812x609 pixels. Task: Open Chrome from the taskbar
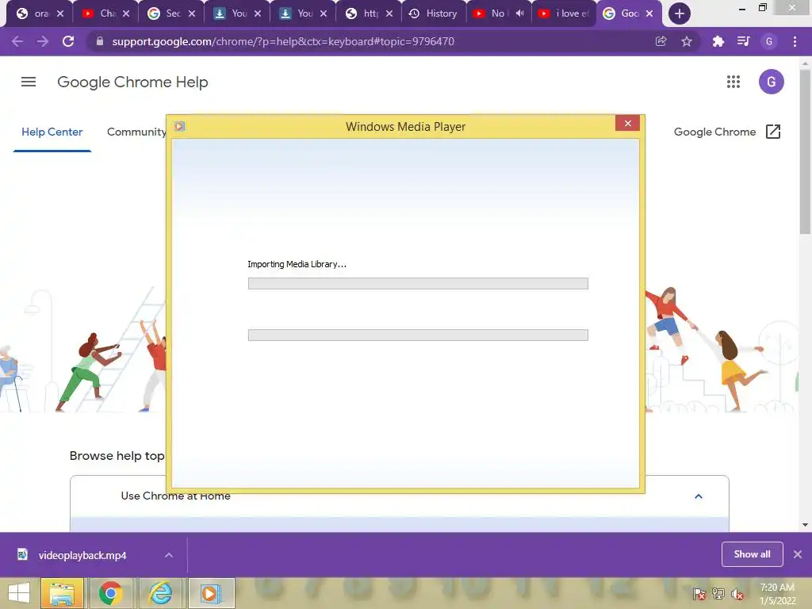(x=110, y=593)
